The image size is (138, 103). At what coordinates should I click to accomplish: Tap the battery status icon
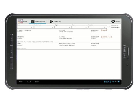pyautogui.click(x=119, y=82)
